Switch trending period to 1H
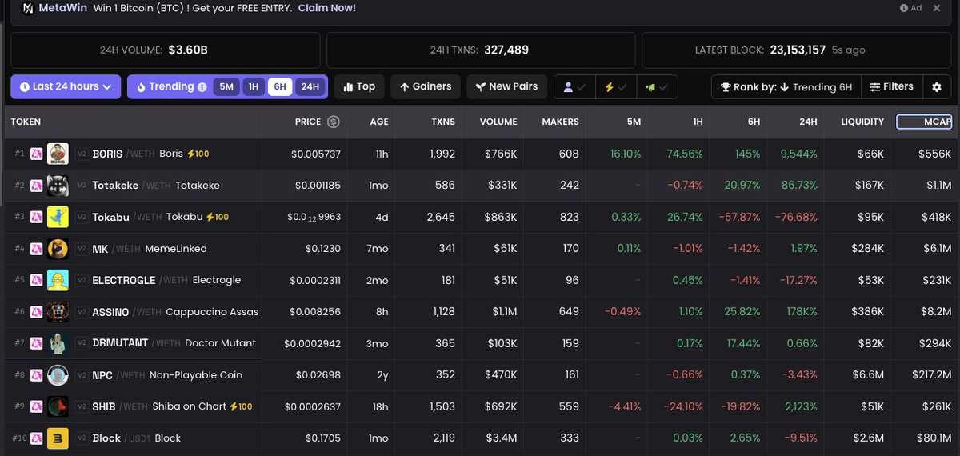This screenshot has width=960, height=456. point(253,87)
